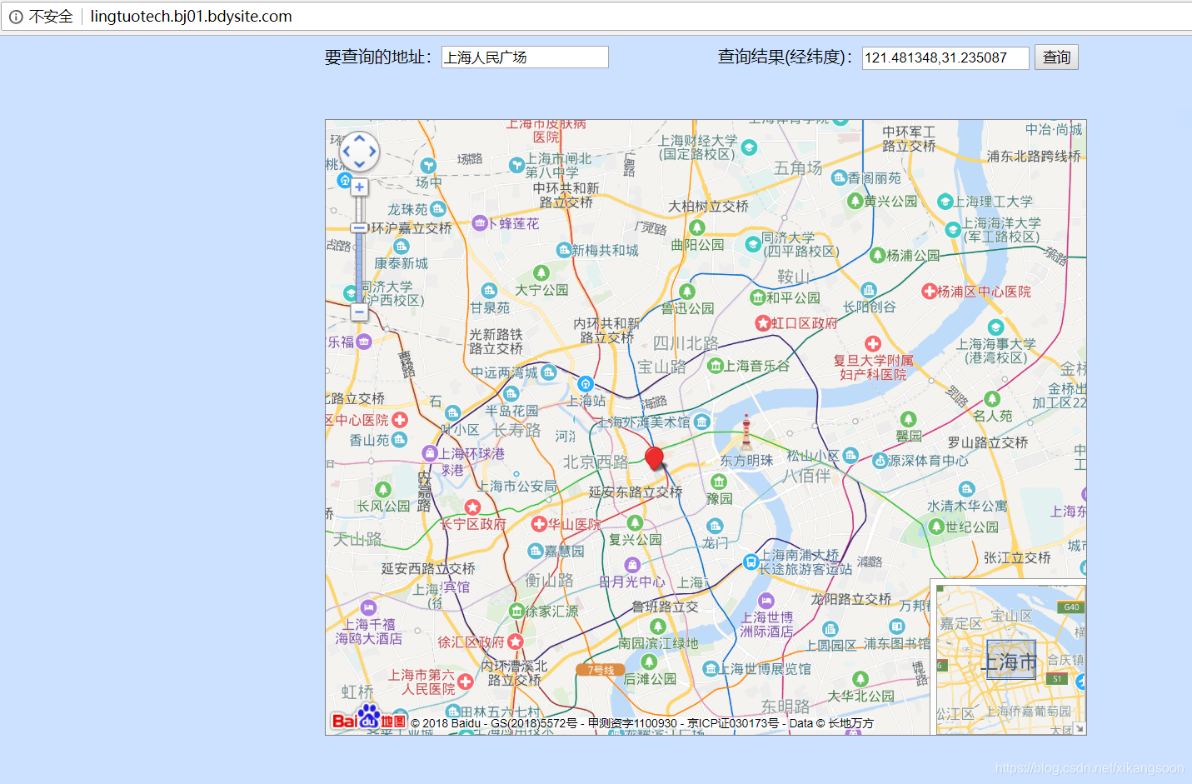Click the zoom level slider track
This screenshot has height=784, width=1192.
point(359,250)
